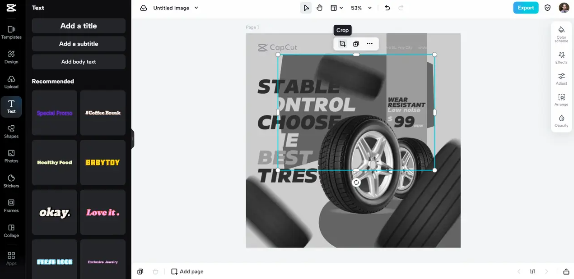Open the Templates panel

11,32
